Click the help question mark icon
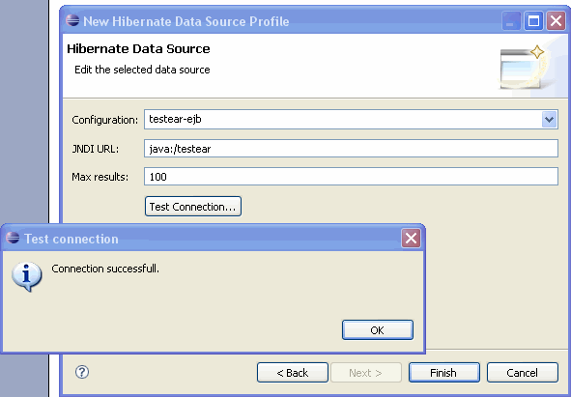The image size is (571, 397). coord(82,372)
